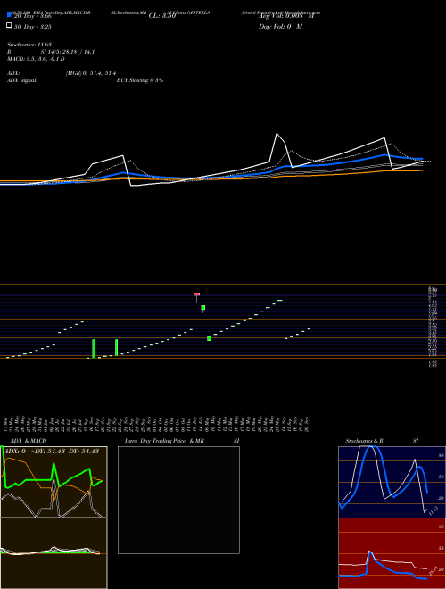Click the ADX: 0 +DY -DY readout

(x=50, y=452)
